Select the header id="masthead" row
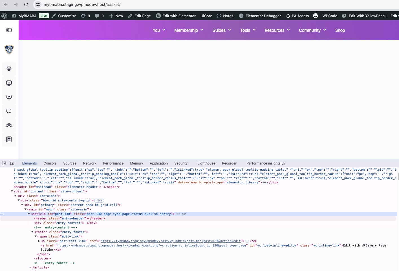Viewport: 399px width, 271px height. (67, 187)
